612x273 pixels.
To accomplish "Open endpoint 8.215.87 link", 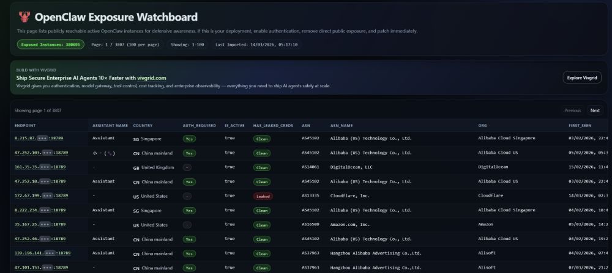I will pos(39,138).
